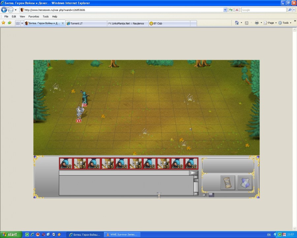Expand Home button dropdown arrow
This screenshot has width=297, height=238.
click(x=241, y=23)
